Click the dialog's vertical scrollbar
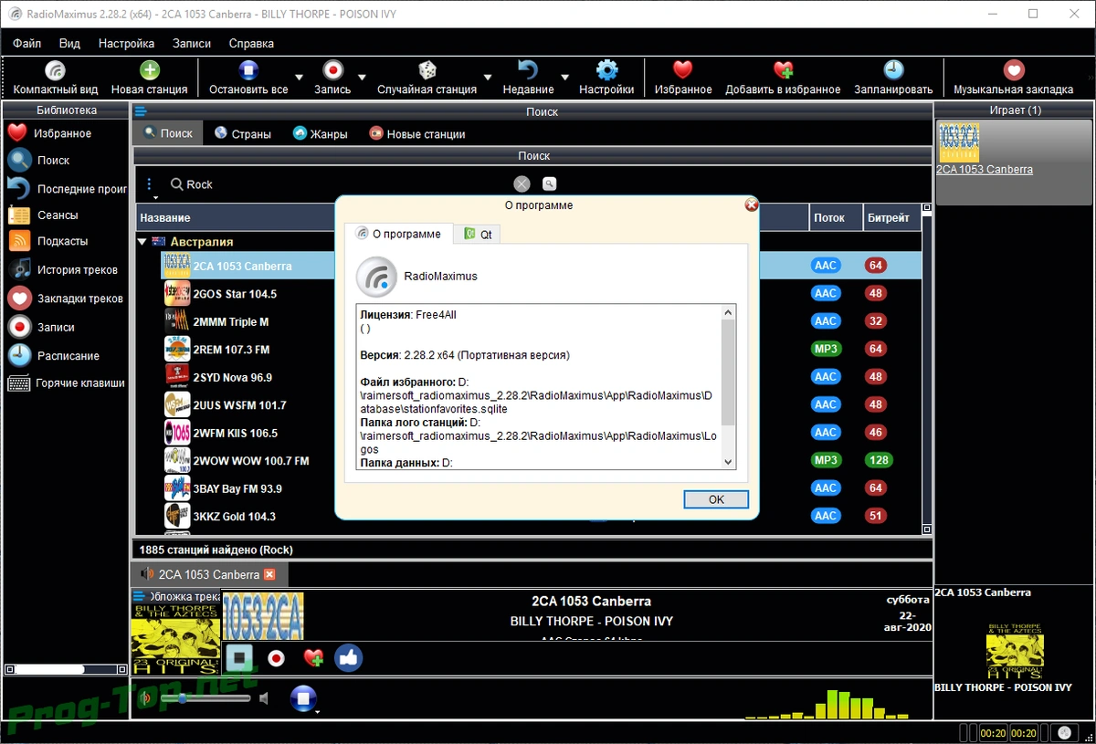Image resolution: width=1096 pixels, height=744 pixels. (728, 388)
